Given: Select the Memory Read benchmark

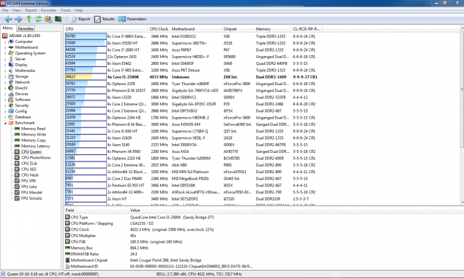Looking at the screenshot, I should (x=33, y=129).
